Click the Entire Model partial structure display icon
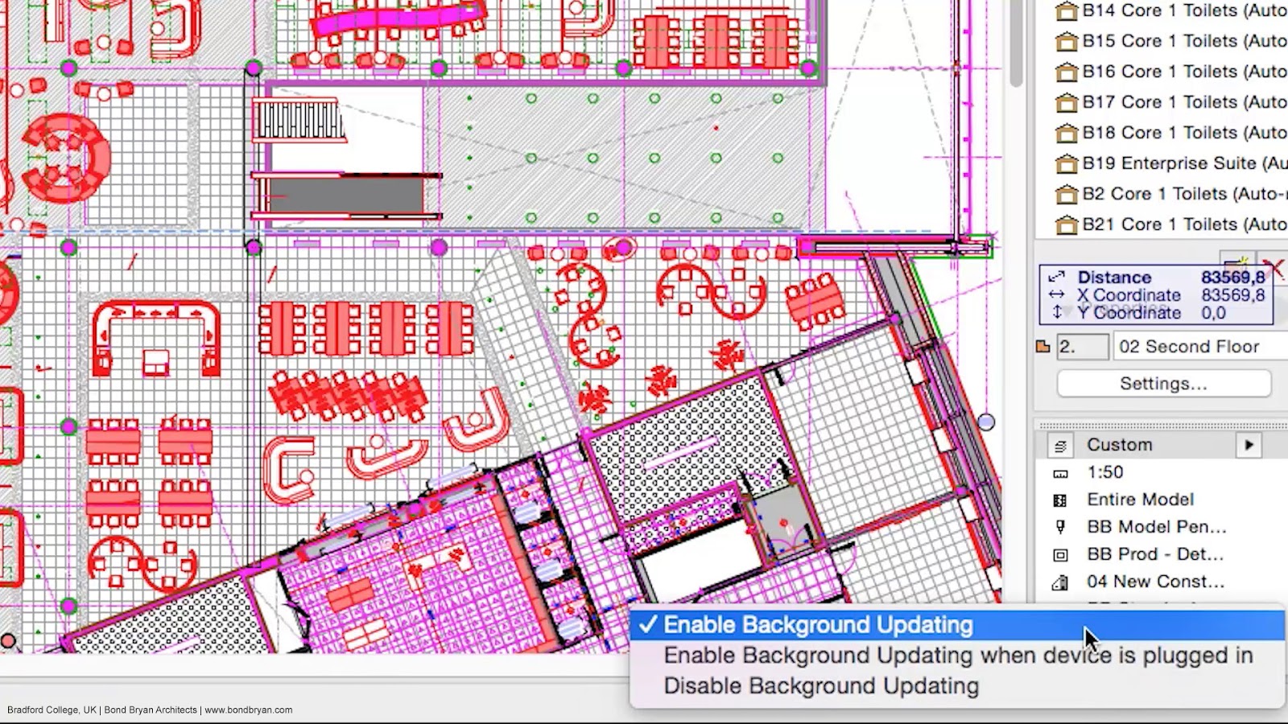The width and height of the screenshot is (1288, 724). coord(1059,499)
